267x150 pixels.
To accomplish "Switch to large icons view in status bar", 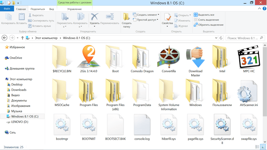I will pyautogui.click(x=263, y=147).
